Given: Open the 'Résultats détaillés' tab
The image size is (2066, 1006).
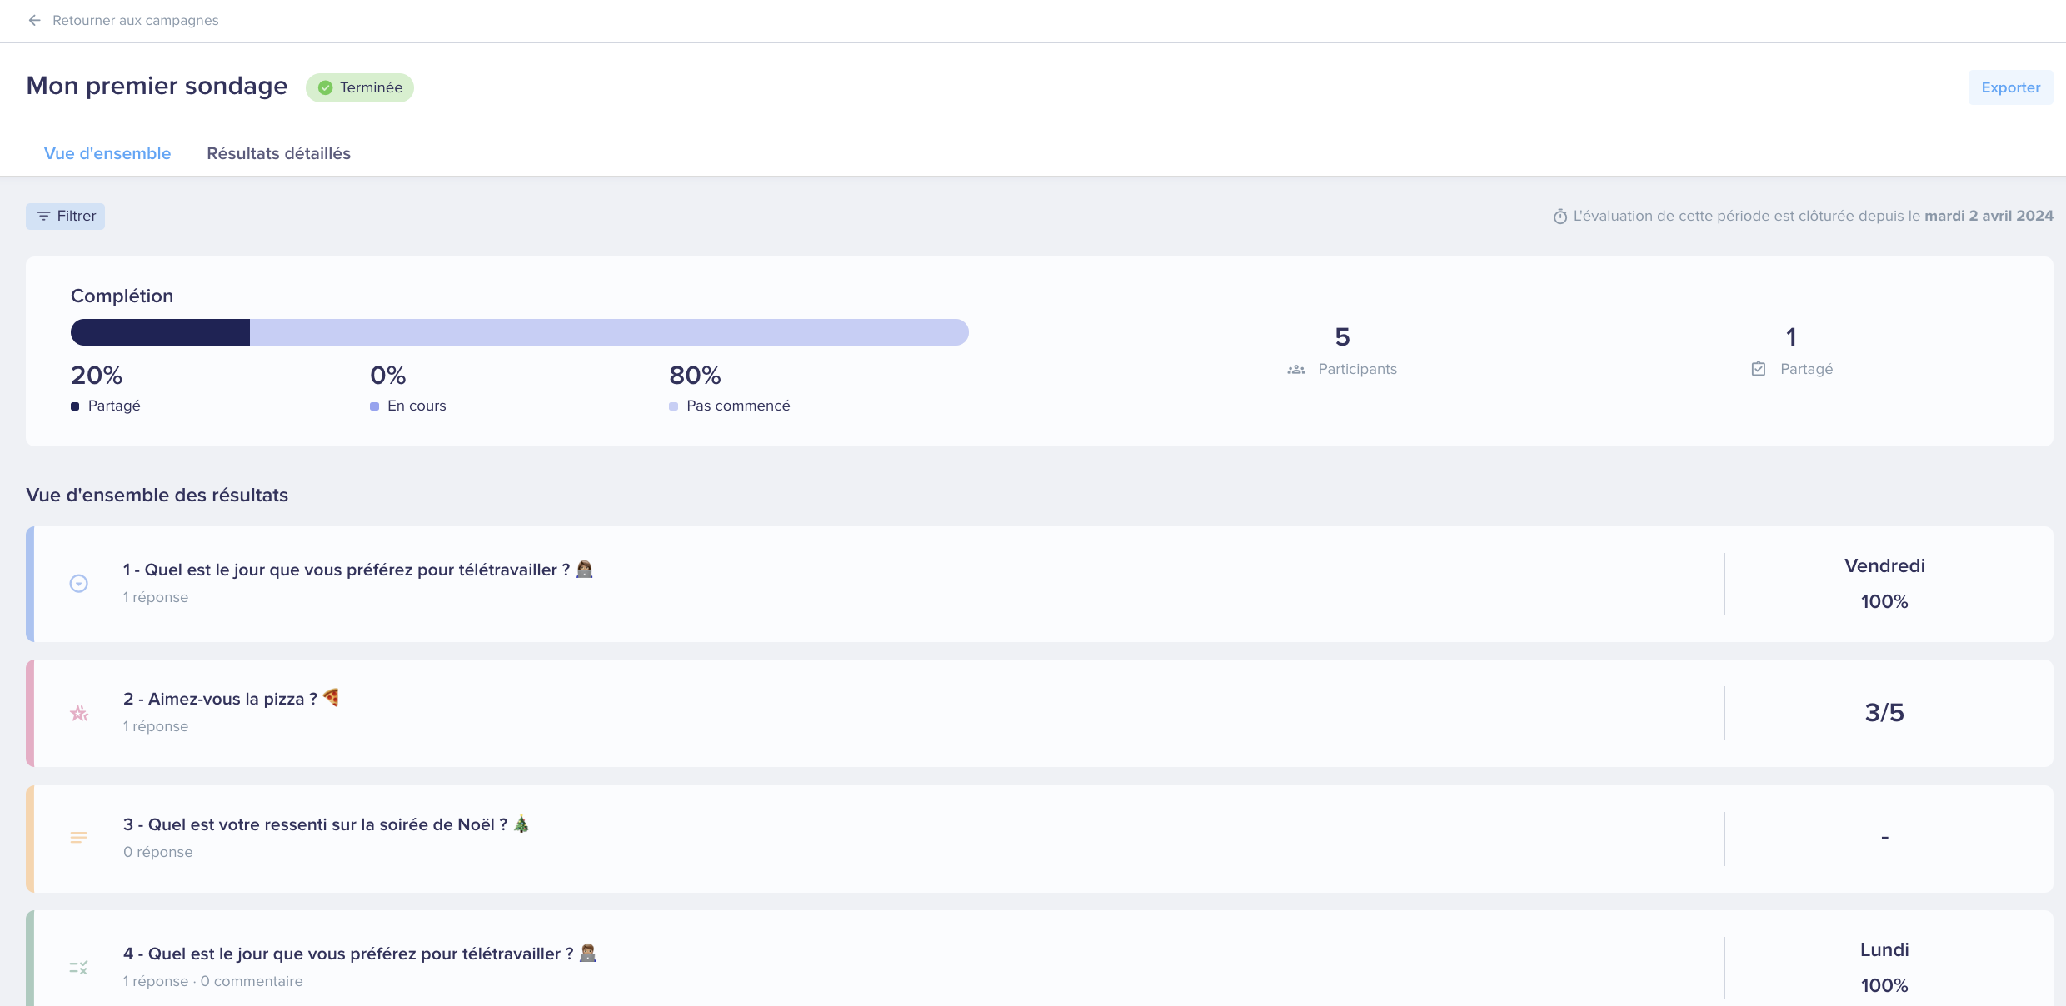Looking at the screenshot, I should click(278, 153).
